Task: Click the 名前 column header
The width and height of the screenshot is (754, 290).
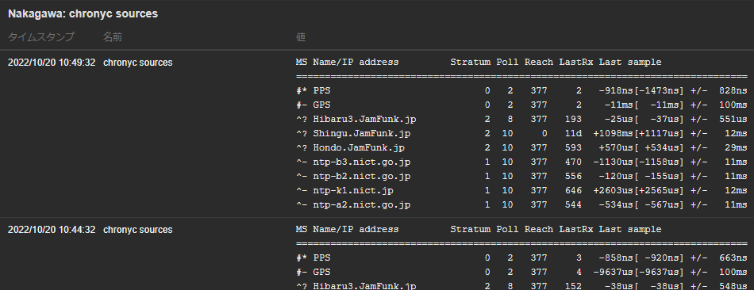Action: tap(113, 37)
